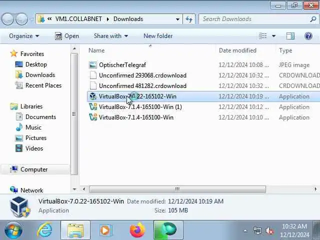Click the 12/12/2024 10:19 AM date in details pane
Image resolution: width=320 pixels, height=240 pixels.
click(x=195, y=201)
